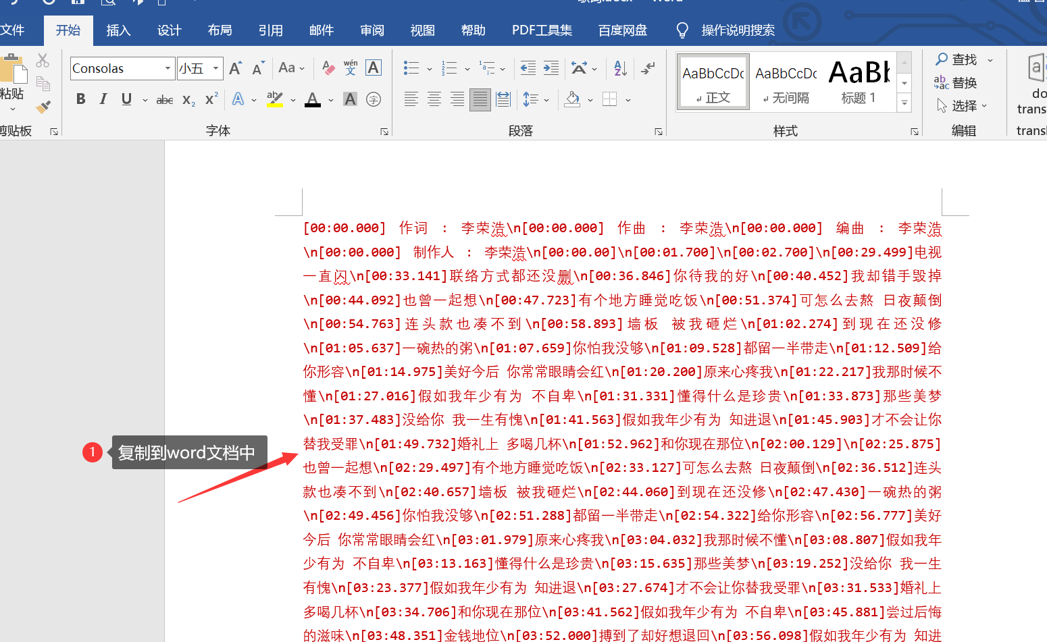Open the 审阅 ribbon tab
Screen dimensions: 1047x642
tap(372, 30)
